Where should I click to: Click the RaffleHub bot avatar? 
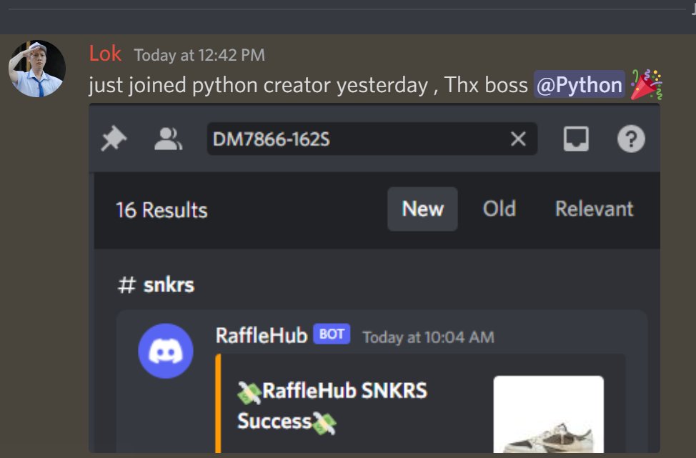pyautogui.click(x=165, y=350)
